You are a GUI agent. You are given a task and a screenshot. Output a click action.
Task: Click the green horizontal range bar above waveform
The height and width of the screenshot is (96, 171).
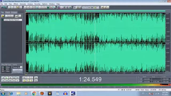click(96, 11)
